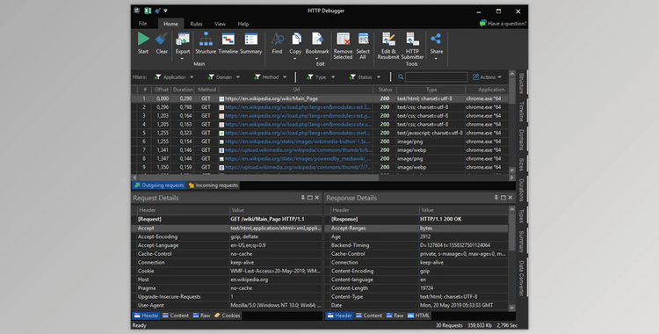
Task: Click the broom quick-access icon in title bar
Action: click(157, 11)
